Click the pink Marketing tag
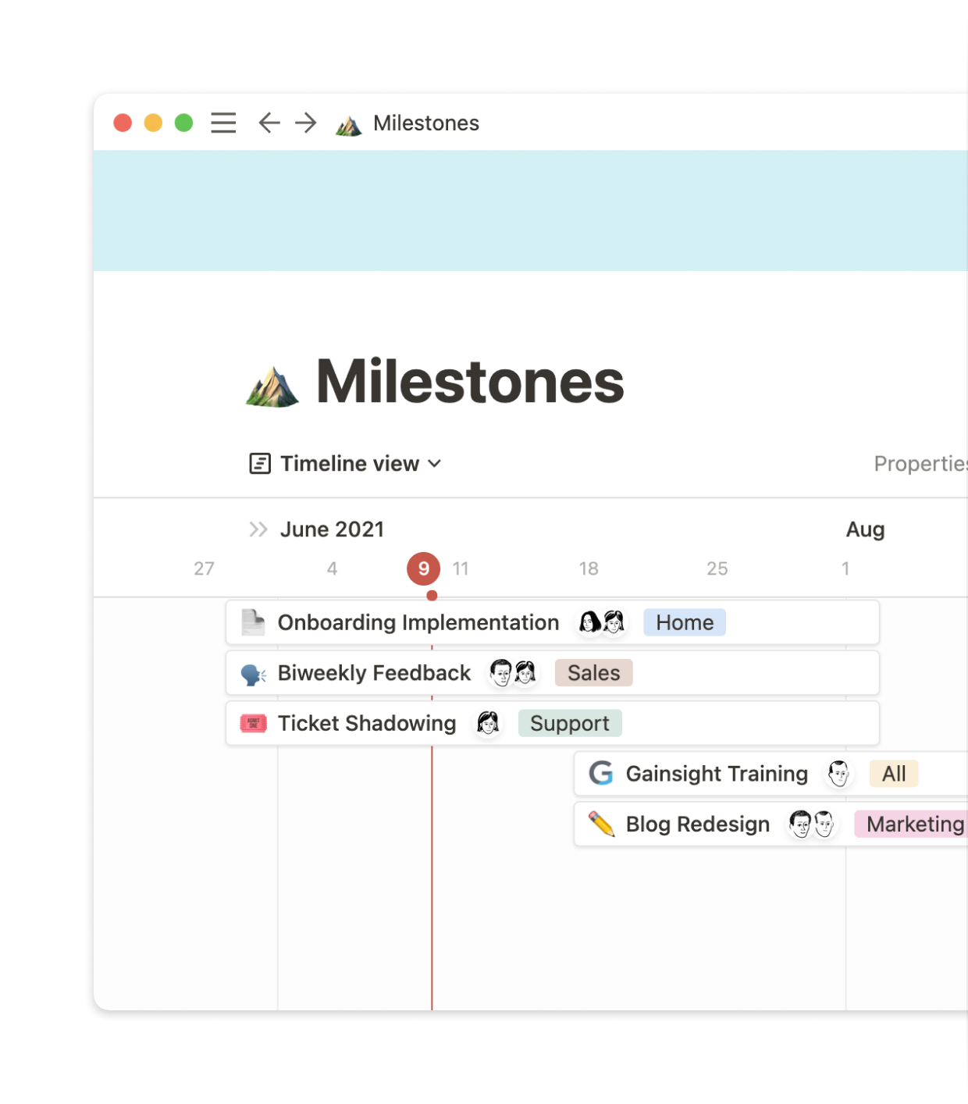The image size is (968, 1104). pos(913,824)
